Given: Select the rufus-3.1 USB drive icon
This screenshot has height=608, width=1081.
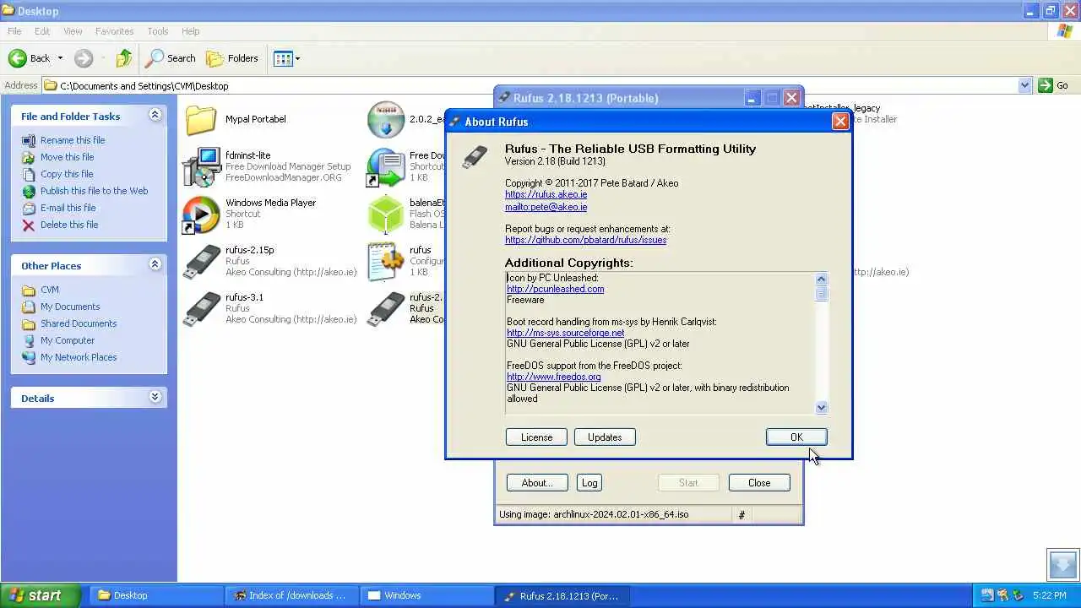Looking at the screenshot, I should tap(201, 309).
